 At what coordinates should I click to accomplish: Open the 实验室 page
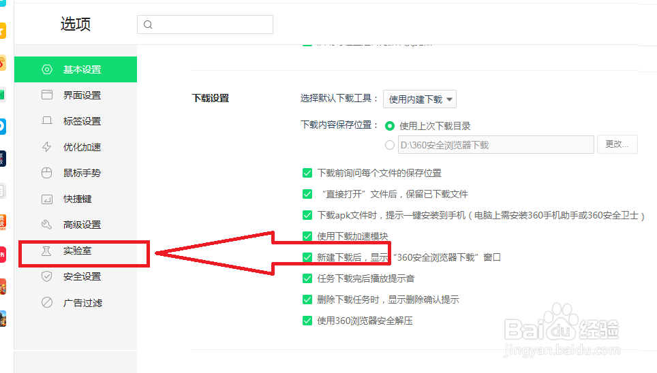tap(76, 251)
